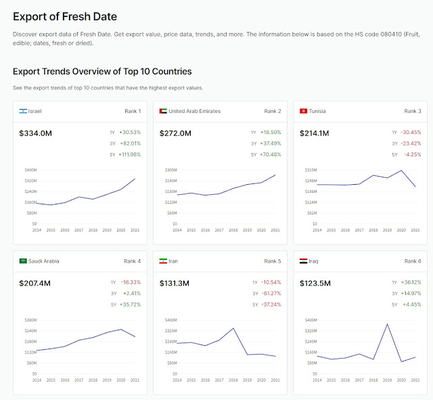Click the Iran flag icon

[x=163, y=261]
